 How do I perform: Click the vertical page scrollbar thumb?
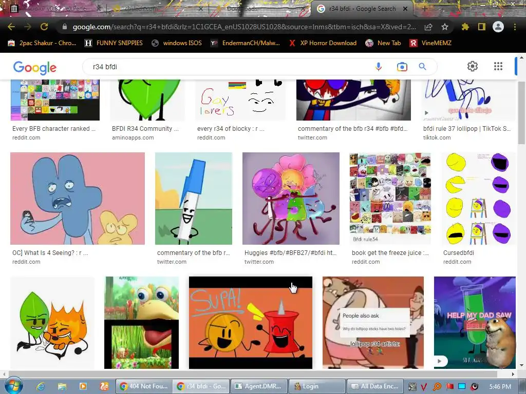[x=521, y=112]
